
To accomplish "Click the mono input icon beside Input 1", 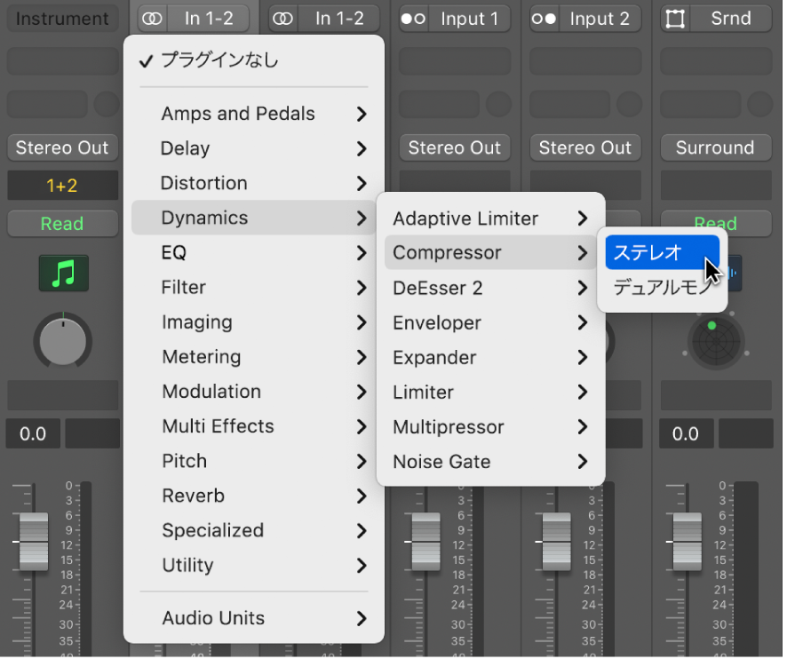I will (413, 19).
